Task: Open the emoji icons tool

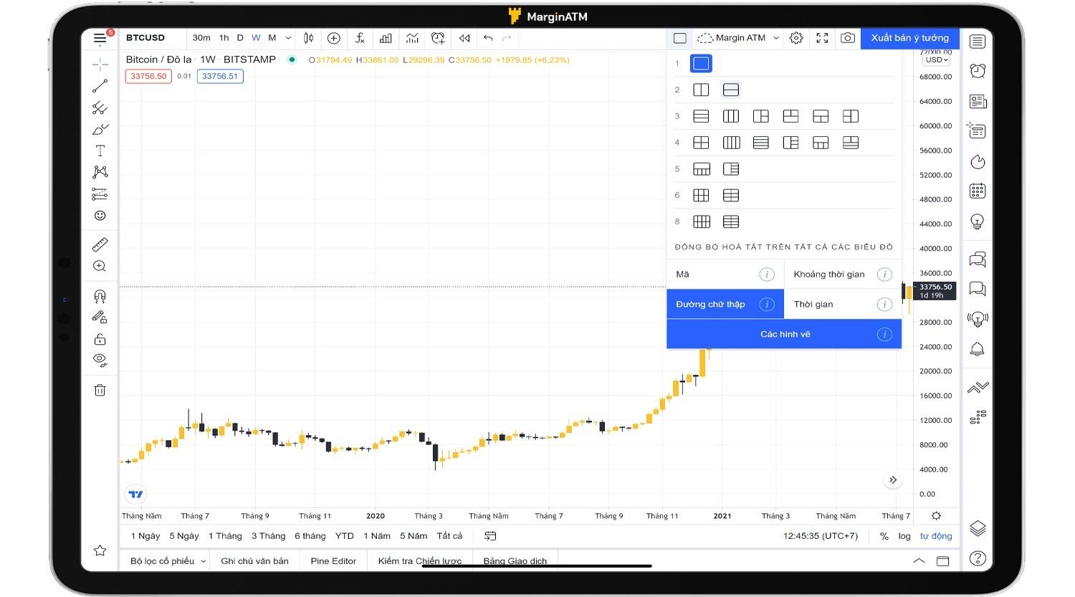Action: (100, 216)
